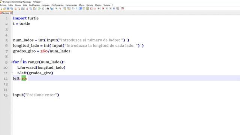This screenshot has height=135, width=240.
Task: Toggle file monitoring eye icon
Action: point(99,9)
